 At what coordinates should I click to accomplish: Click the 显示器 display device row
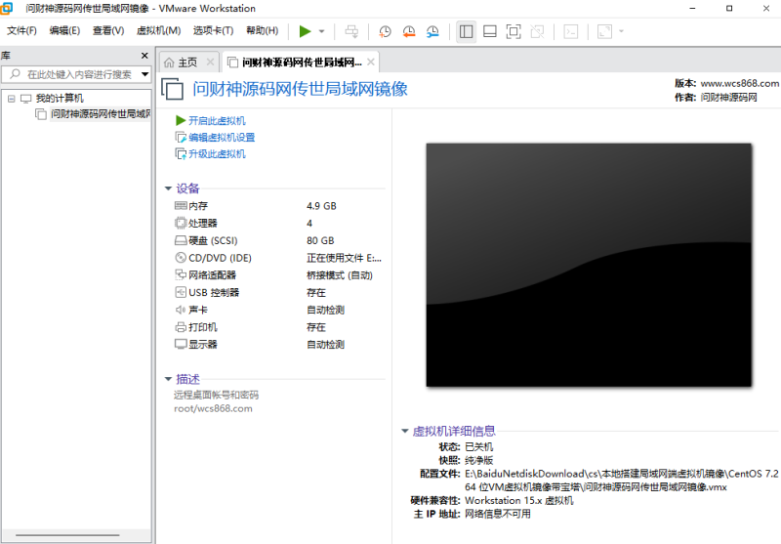click(x=278, y=344)
